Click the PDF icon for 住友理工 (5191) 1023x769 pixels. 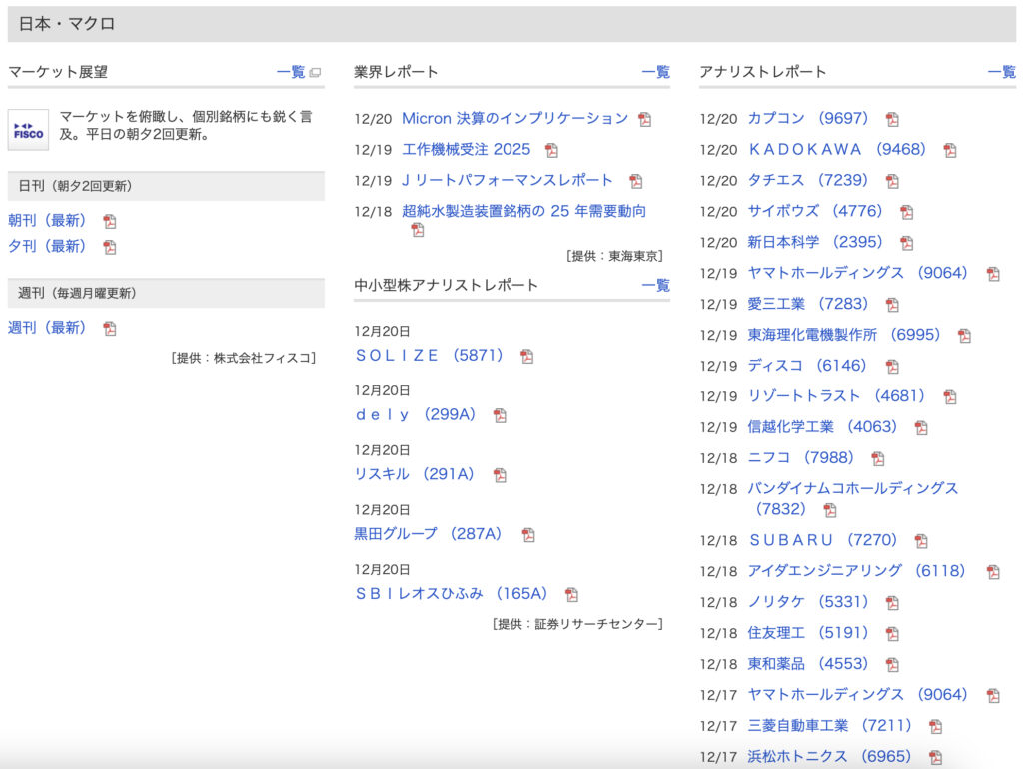892,634
